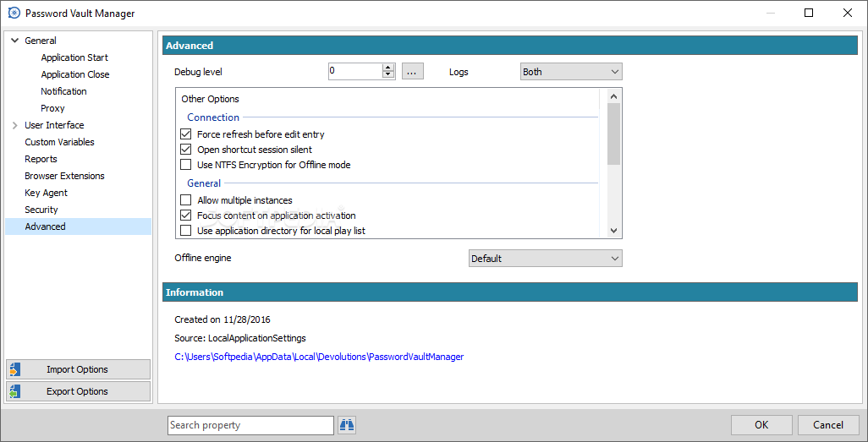
Task: Open the Proxy settings page
Action: pos(52,108)
